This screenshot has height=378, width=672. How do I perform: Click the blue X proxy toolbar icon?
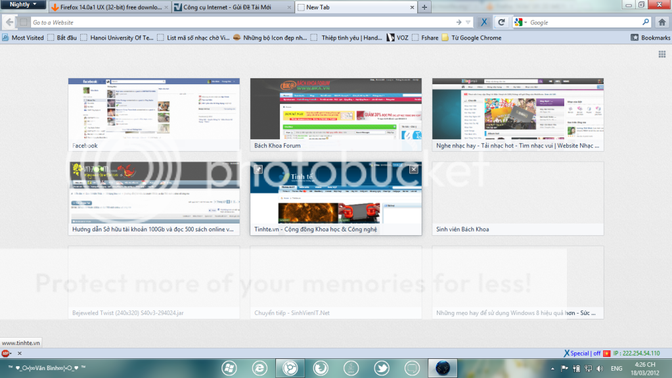[x=483, y=22]
